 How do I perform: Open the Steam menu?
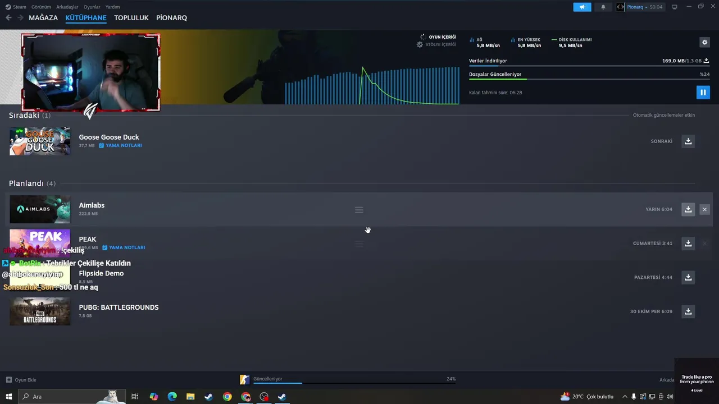16,7
